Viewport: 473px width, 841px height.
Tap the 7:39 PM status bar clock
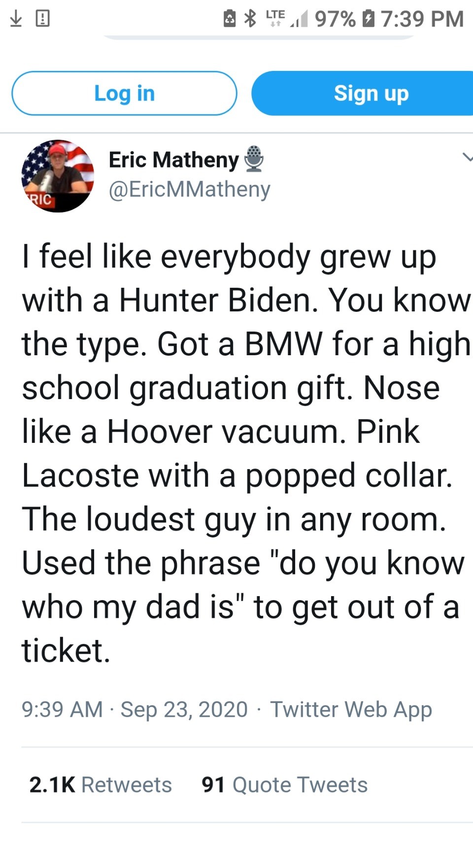(422, 19)
